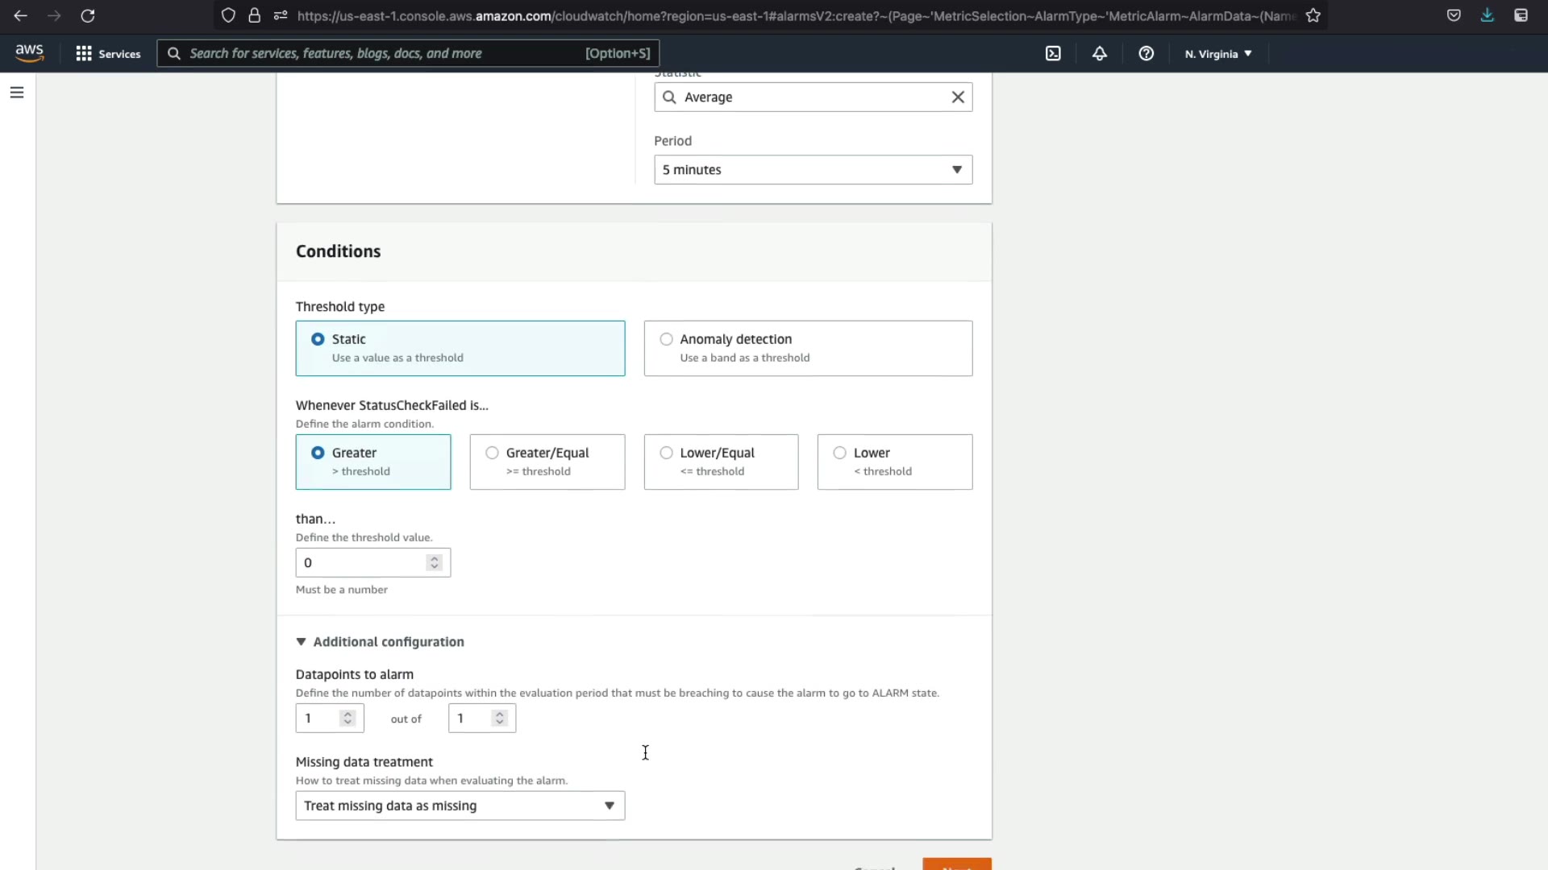Open the Period 5 minutes dropdown
This screenshot has height=870, width=1548.
(x=813, y=170)
